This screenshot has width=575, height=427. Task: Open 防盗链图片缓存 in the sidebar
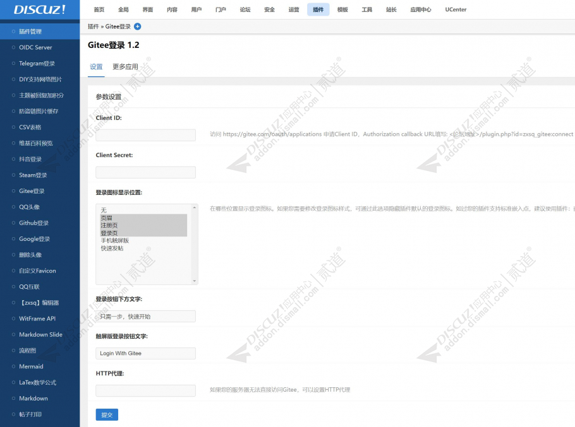click(x=40, y=111)
